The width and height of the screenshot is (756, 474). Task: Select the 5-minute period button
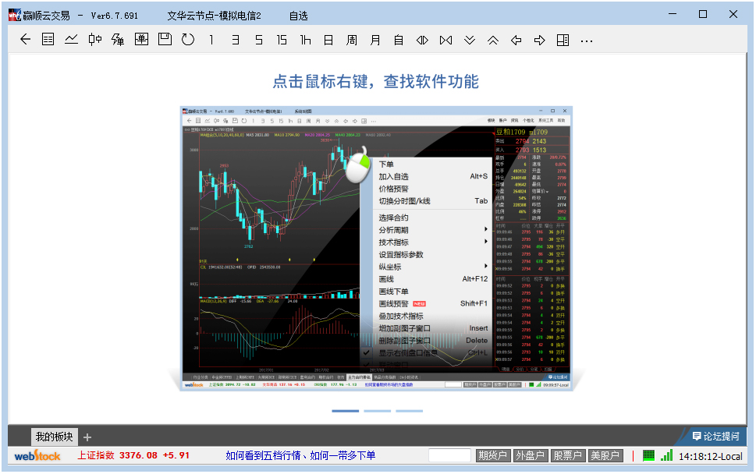pyautogui.click(x=259, y=40)
